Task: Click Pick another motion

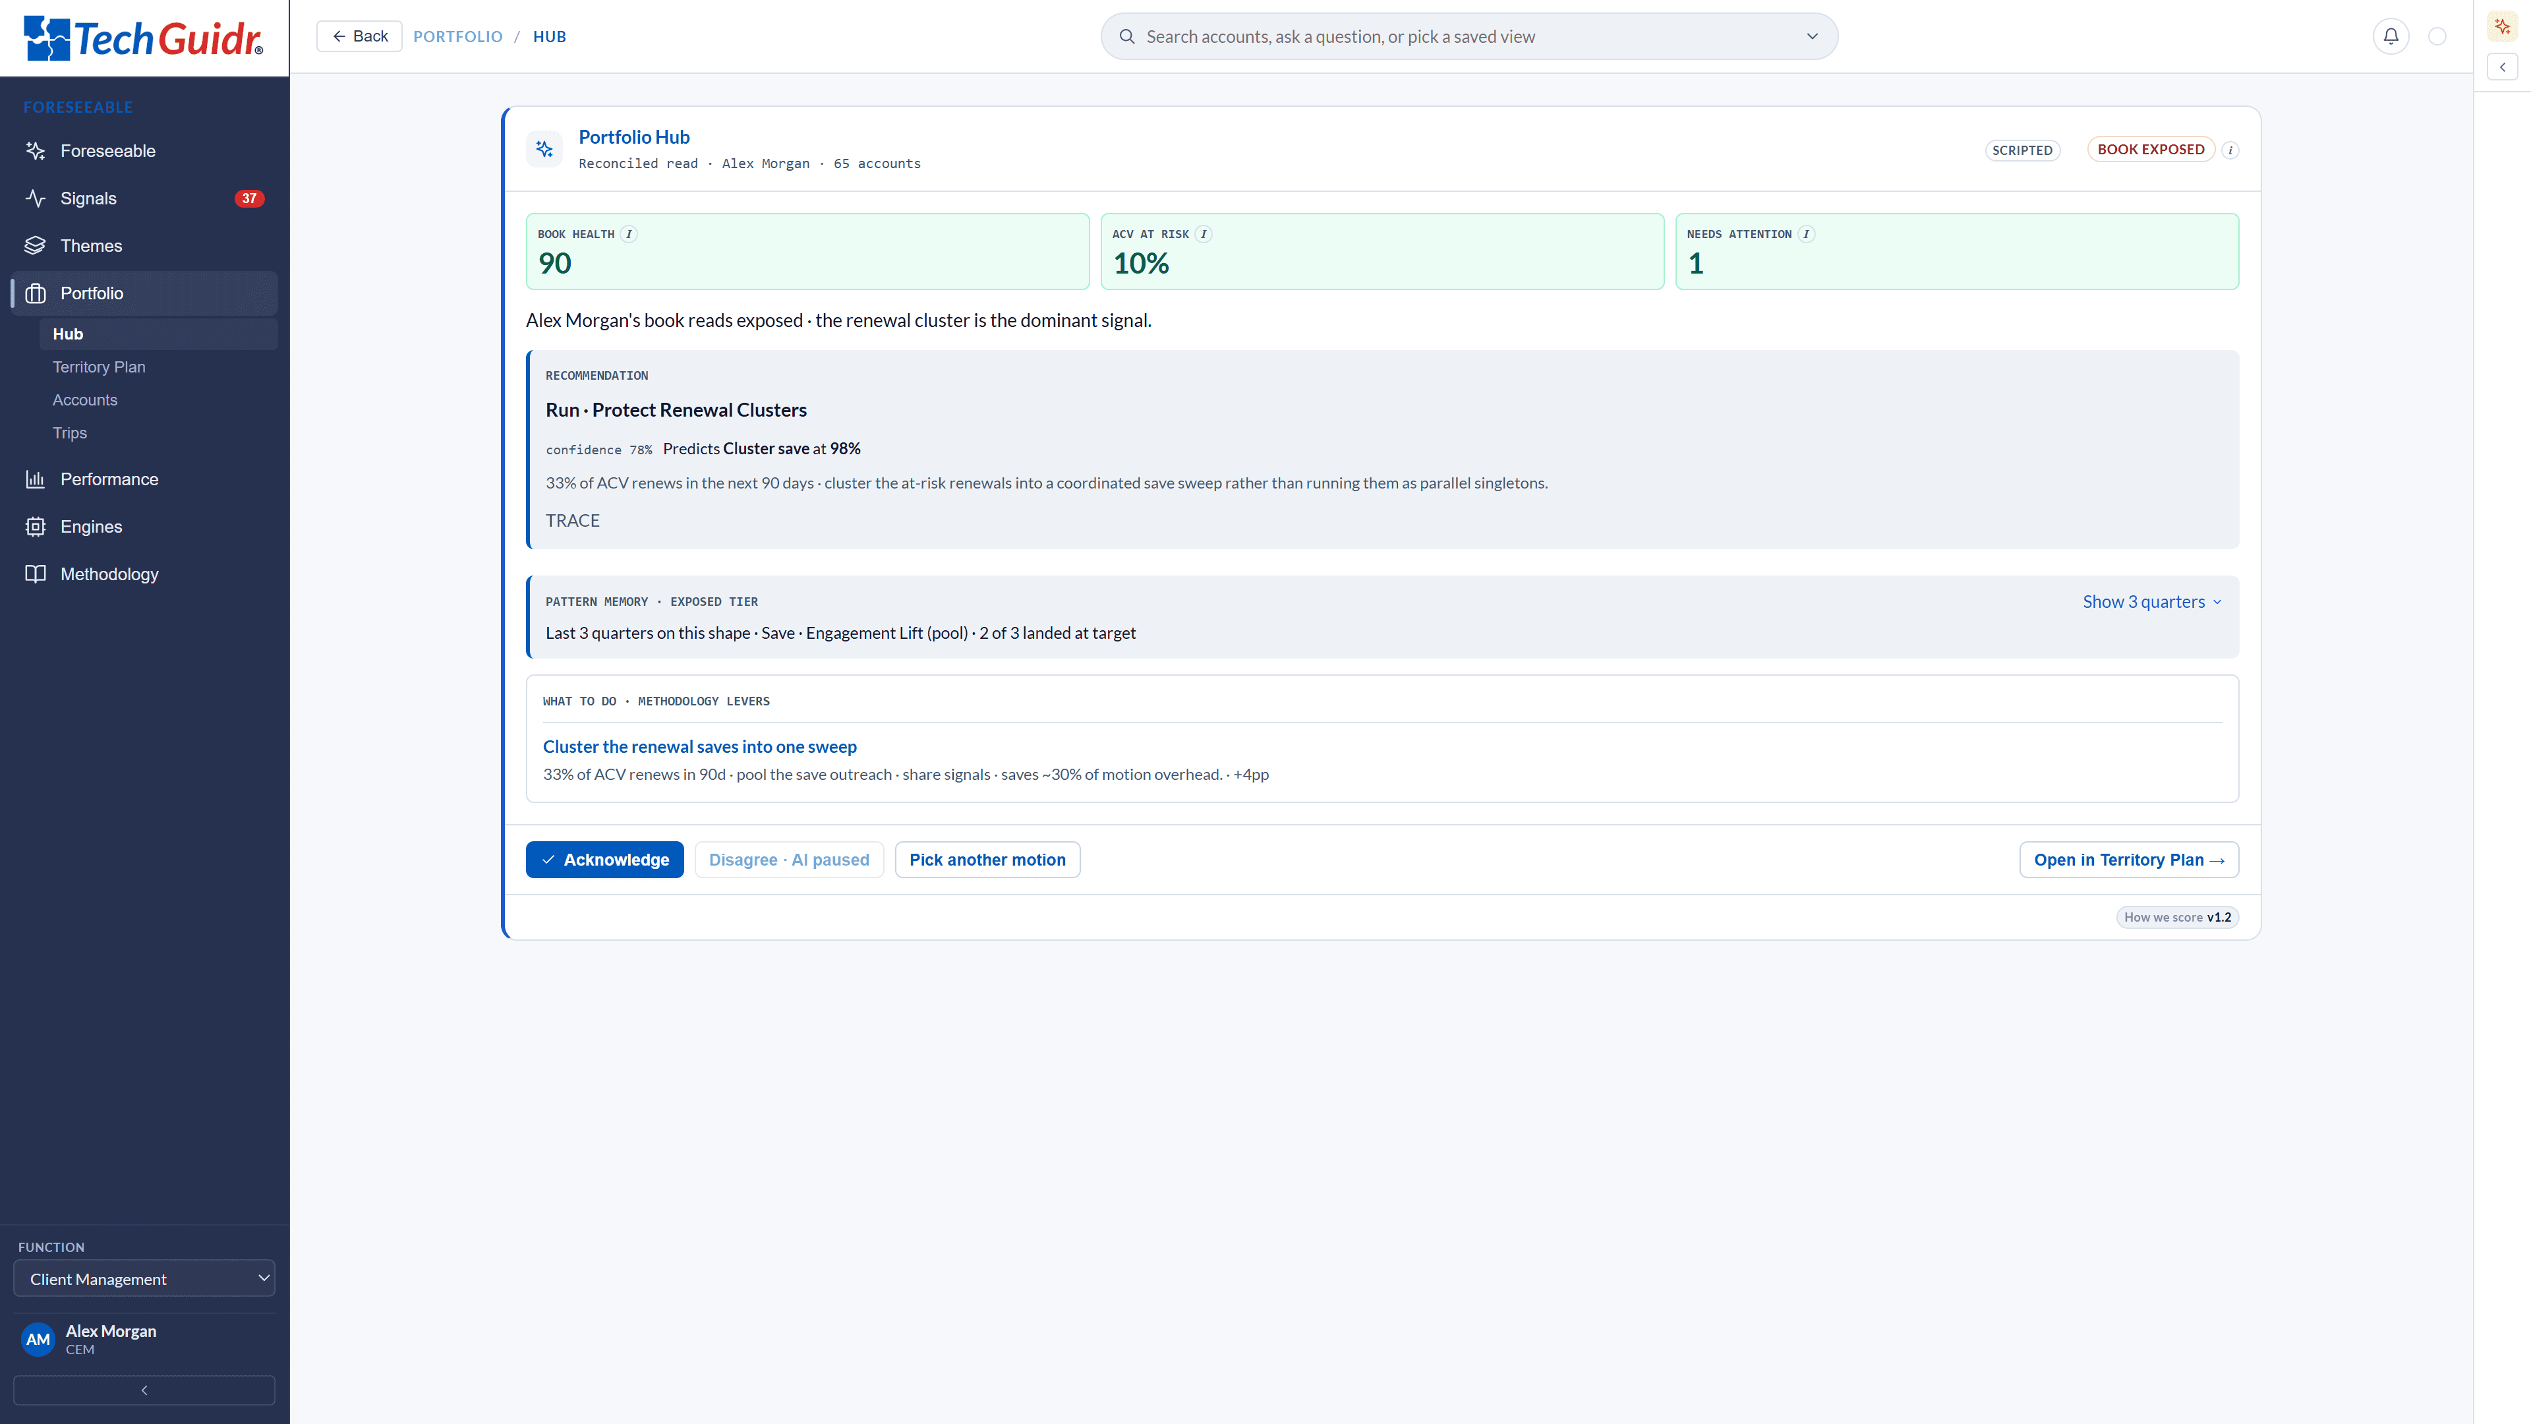Action: point(987,860)
